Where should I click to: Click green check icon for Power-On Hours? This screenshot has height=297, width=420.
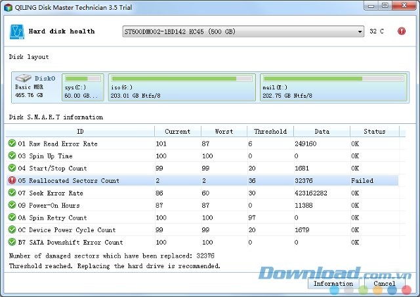tap(12, 205)
